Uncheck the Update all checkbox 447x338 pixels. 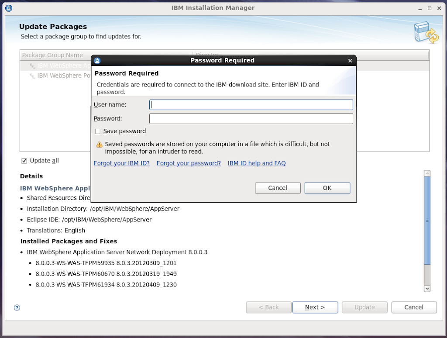coord(24,161)
